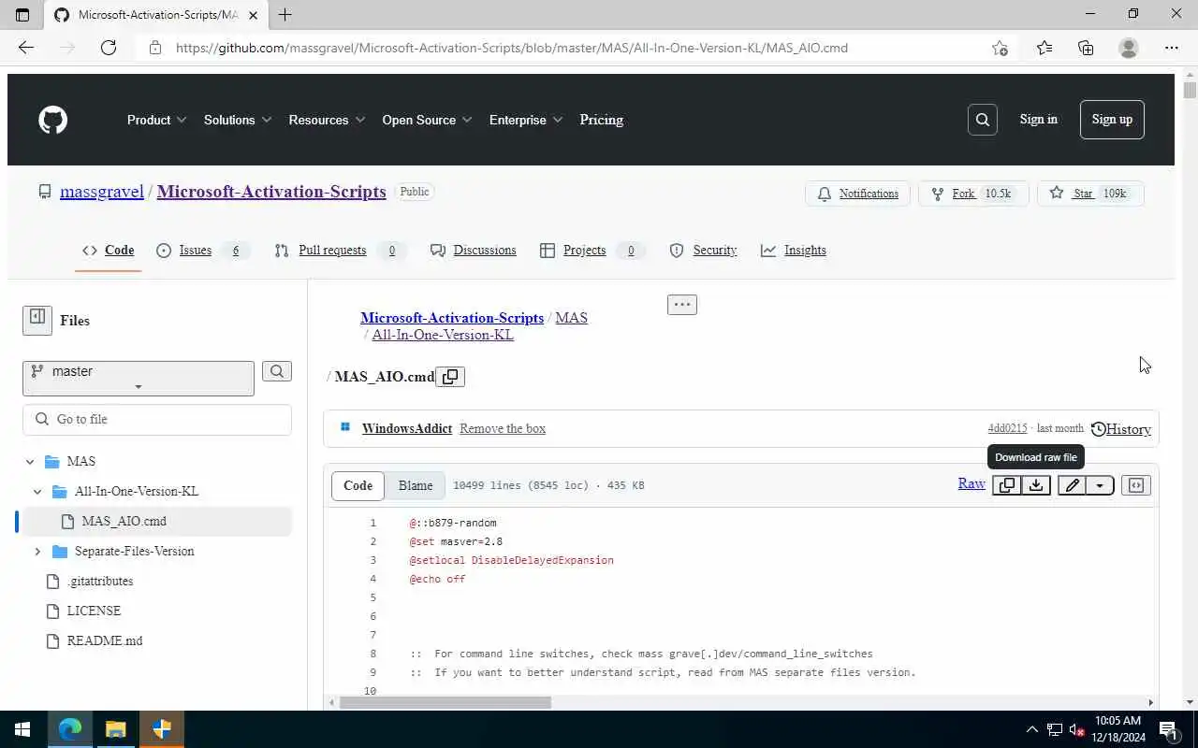Open tab actions menu icon
The width and height of the screenshot is (1198, 748).
point(22,14)
